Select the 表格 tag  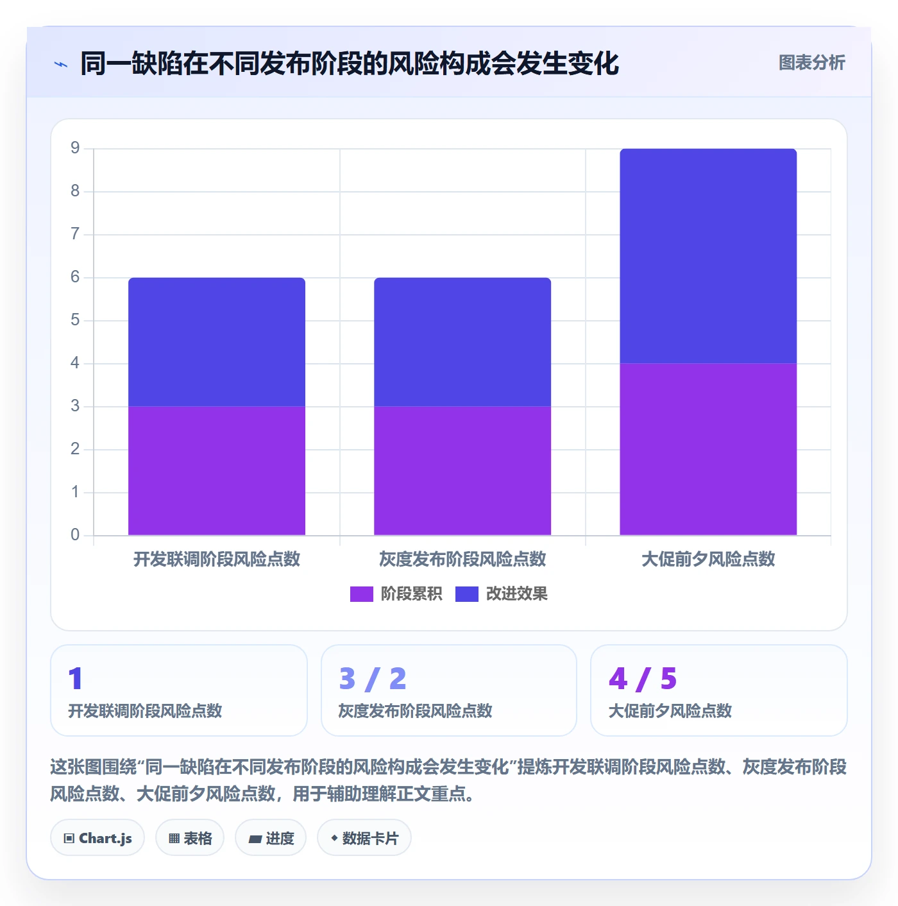190,837
